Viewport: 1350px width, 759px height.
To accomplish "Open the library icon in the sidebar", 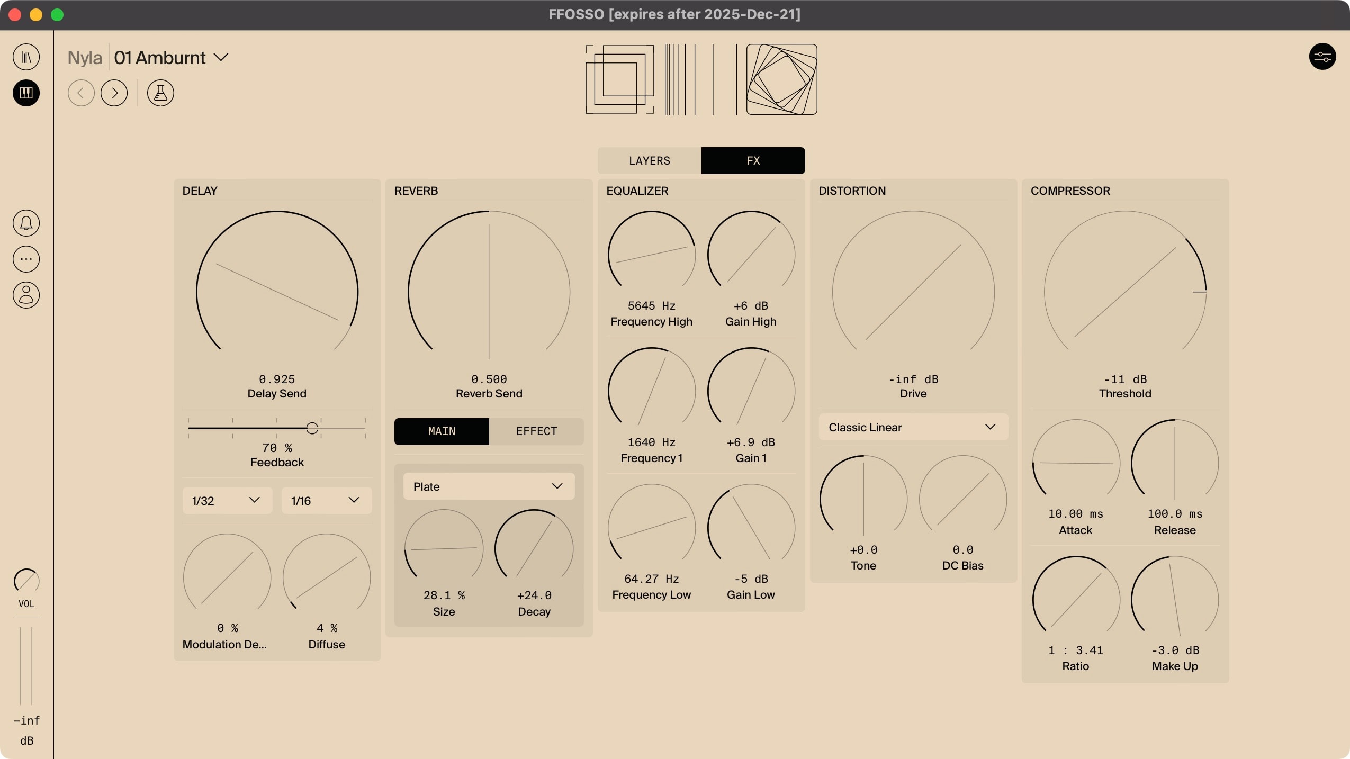I will tap(26, 57).
